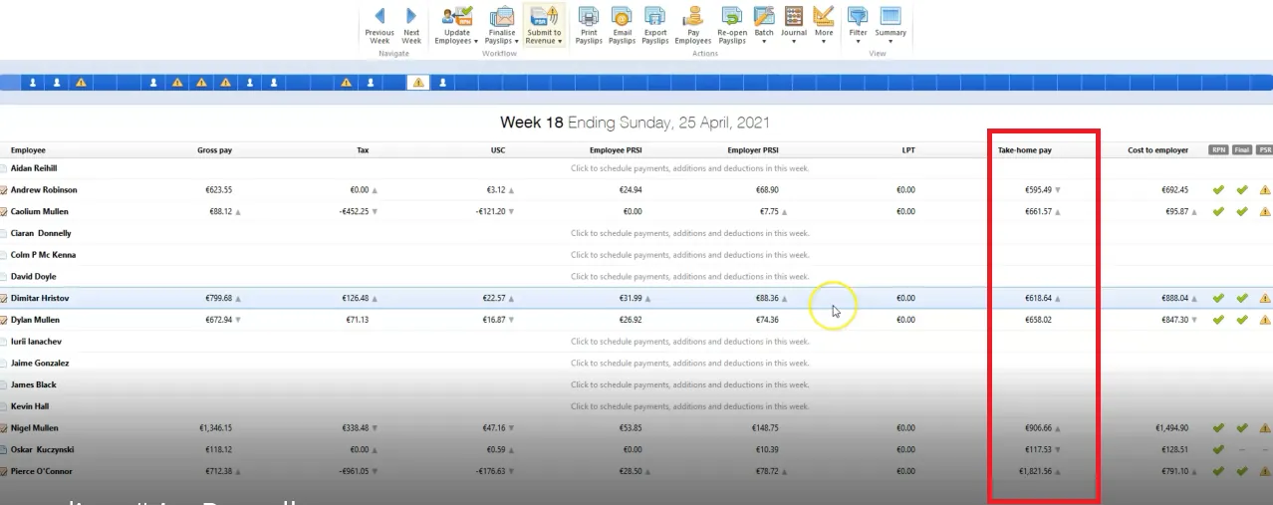Click Nigel Mullen's finalised payslip icon
This screenshot has width=1273, height=505.
click(x=3, y=427)
